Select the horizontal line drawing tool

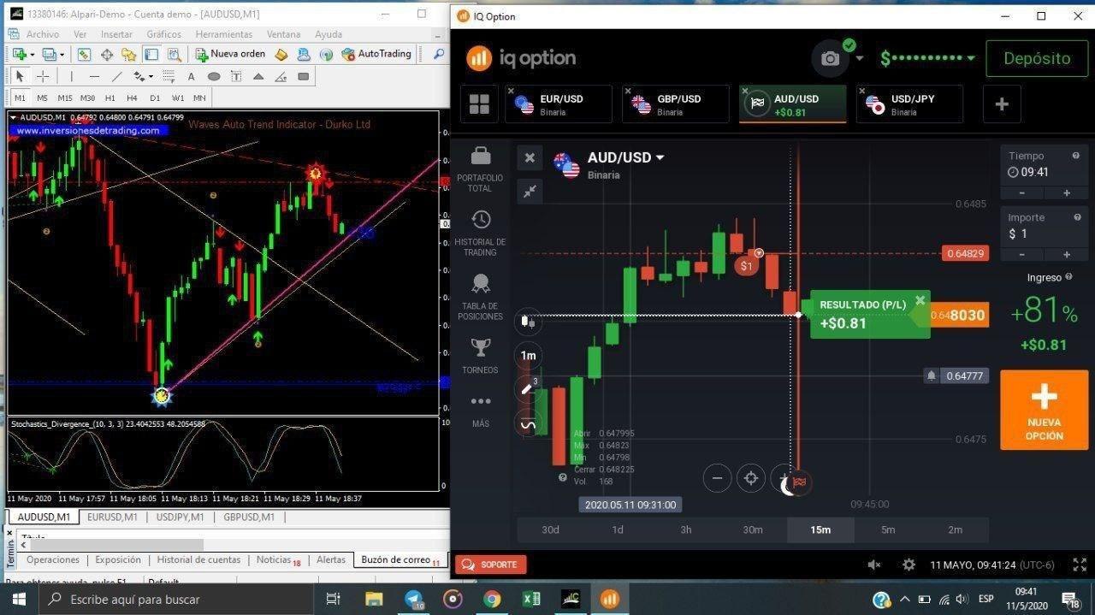(x=94, y=76)
